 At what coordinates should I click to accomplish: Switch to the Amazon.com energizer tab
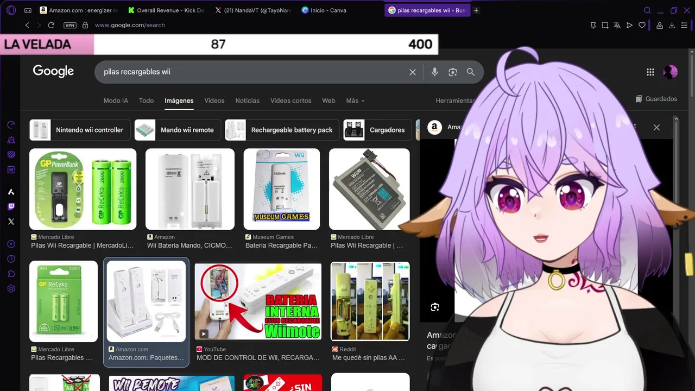click(x=79, y=10)
